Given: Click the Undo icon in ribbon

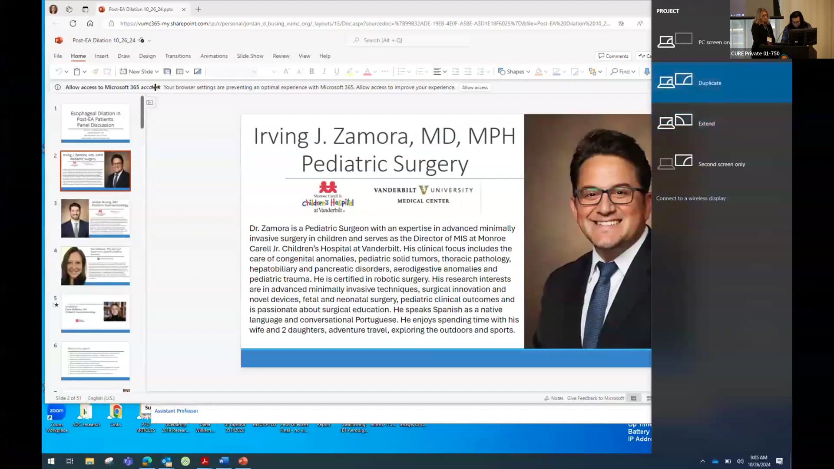Looking at the screenshot, I should pyautogui.click(x=58, y=72).
